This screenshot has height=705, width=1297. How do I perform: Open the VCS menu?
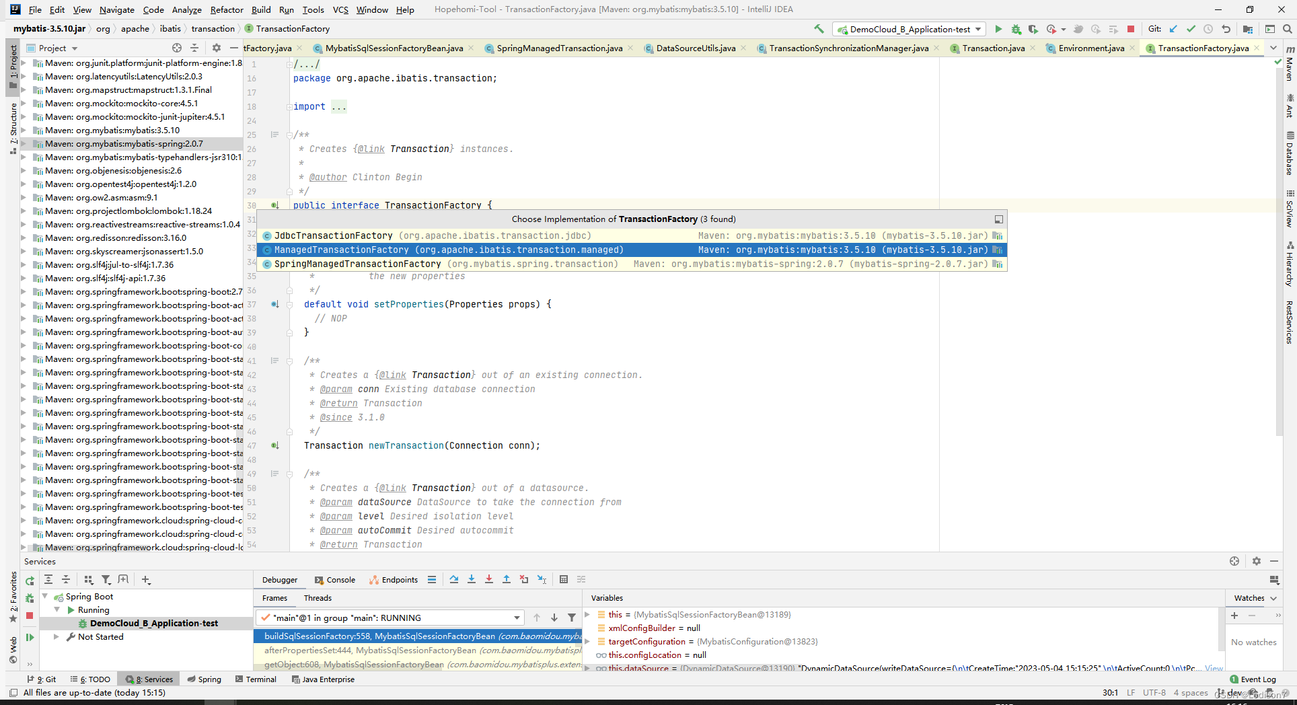point(340,9)
